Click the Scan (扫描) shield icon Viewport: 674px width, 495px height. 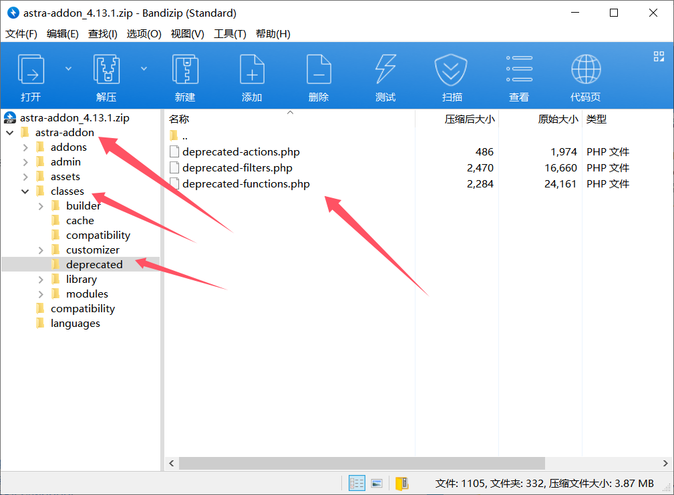coord(451,69)
